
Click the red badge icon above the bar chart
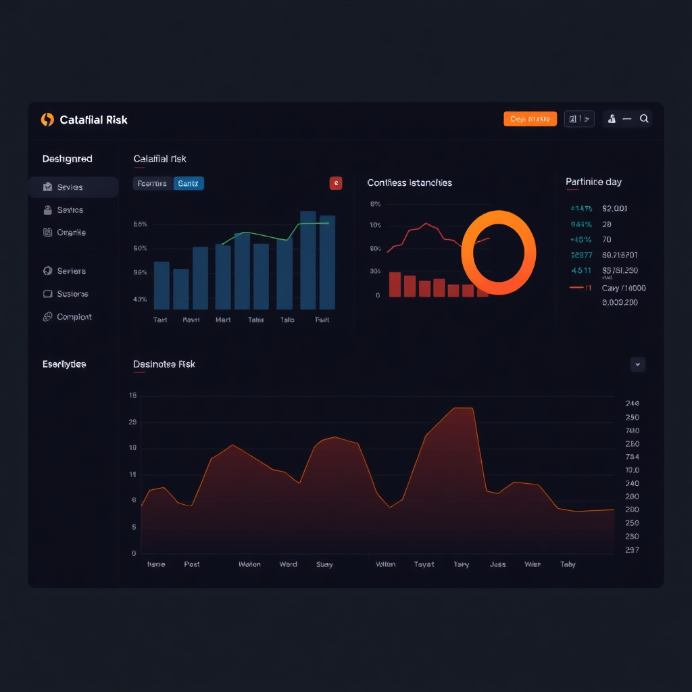335,183
